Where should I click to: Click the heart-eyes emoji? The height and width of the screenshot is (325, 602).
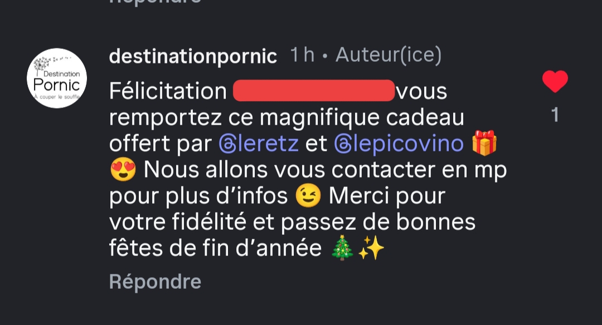[x=123, y=170]
